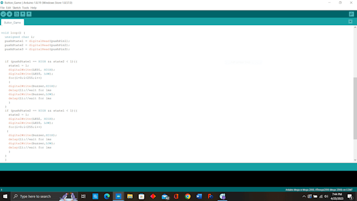The width and height of the screenshot is (357, 201).
Task: Click the volume icon in system tray
Action: (x=326, y=196)
